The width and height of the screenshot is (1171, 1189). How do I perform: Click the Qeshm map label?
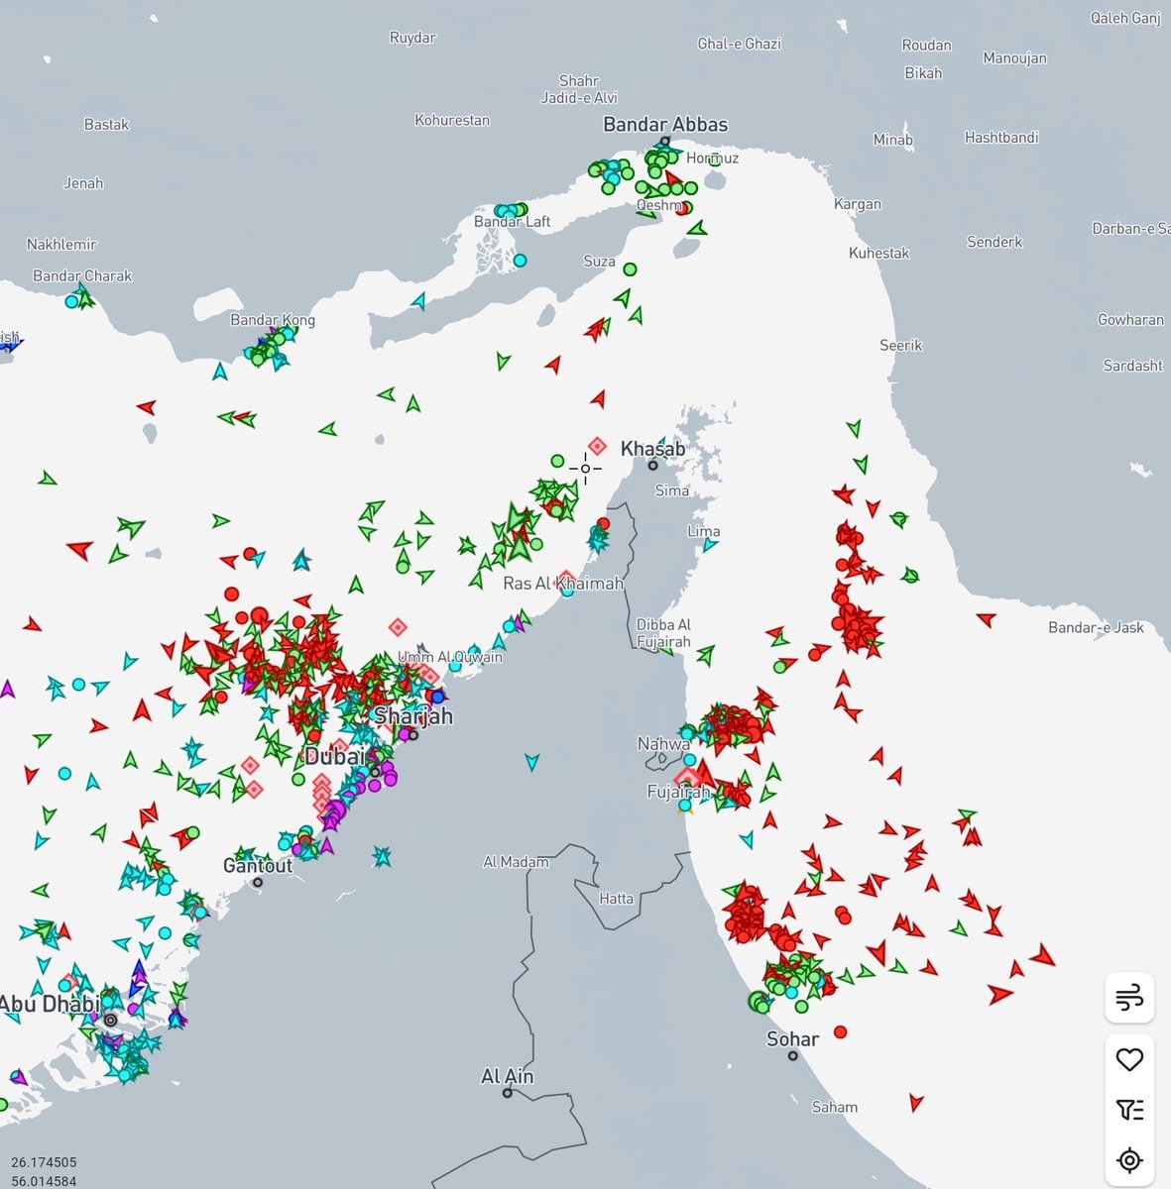pyautogui.click(x=659, y=206)
